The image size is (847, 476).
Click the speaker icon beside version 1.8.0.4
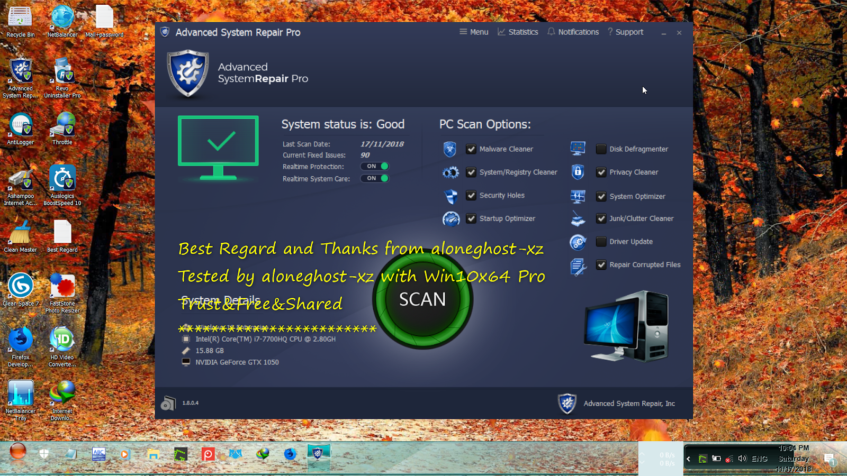(168, 404)
